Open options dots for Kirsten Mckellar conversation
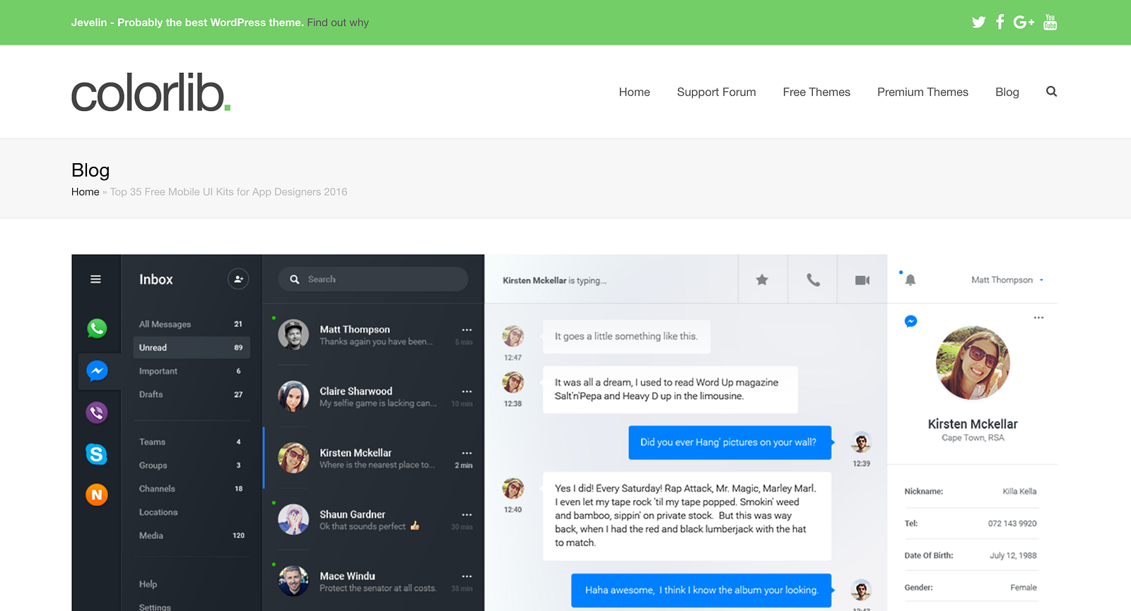Viewport: 1131px width, 611px height. click(x=467, y=453)
